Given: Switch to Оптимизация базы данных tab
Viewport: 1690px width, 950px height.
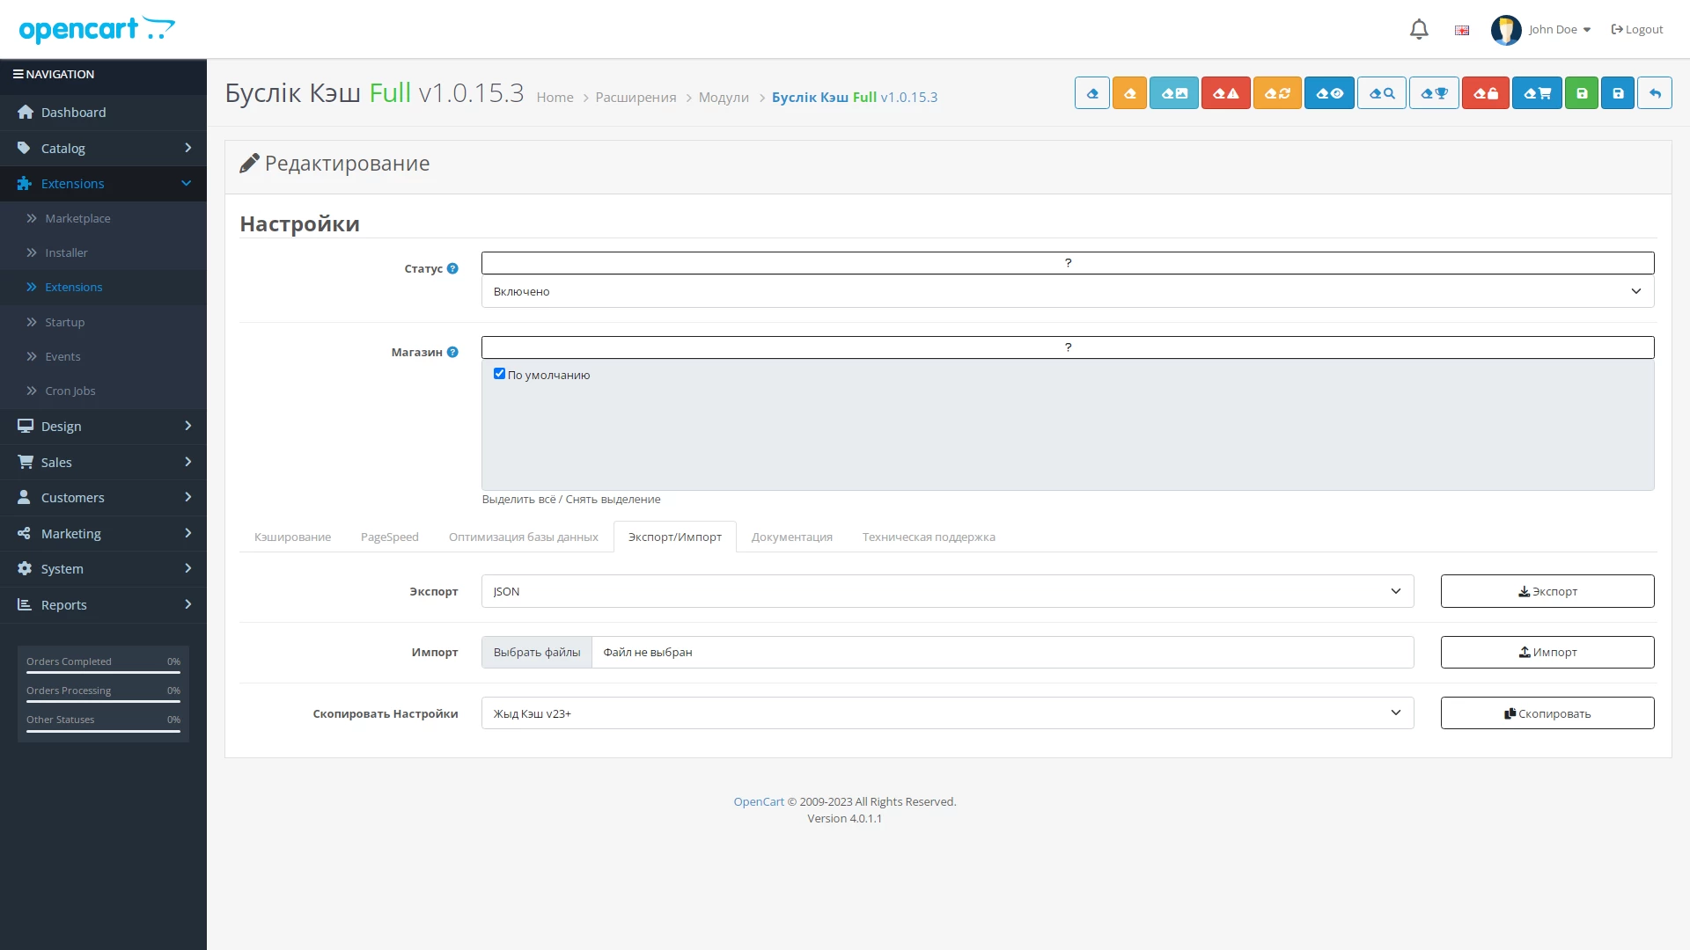Looking at the screenshot, I should [523, 537].
